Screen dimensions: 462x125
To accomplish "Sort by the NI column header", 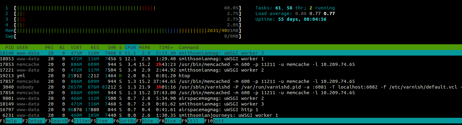I will tap(62, 47).
